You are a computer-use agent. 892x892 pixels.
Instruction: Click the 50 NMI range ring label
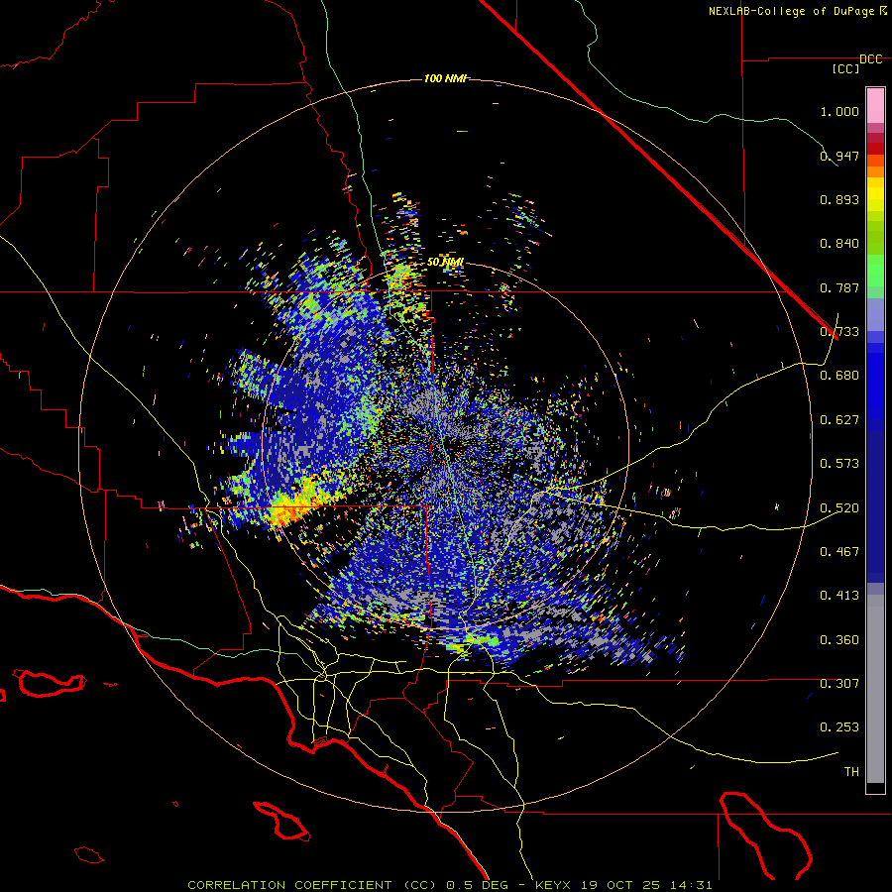click(x=445, y=263)
